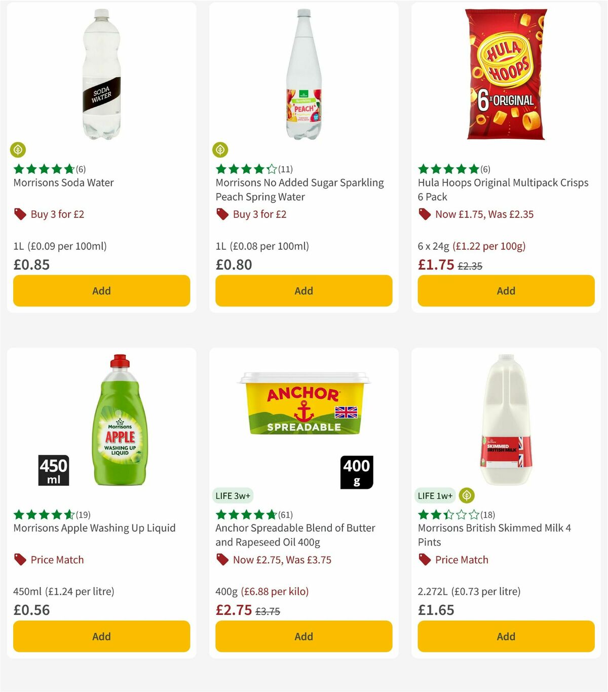Add Morrisons Soda Water to the basket
Viewport: 608px width, 692px height.
point(101,291)
